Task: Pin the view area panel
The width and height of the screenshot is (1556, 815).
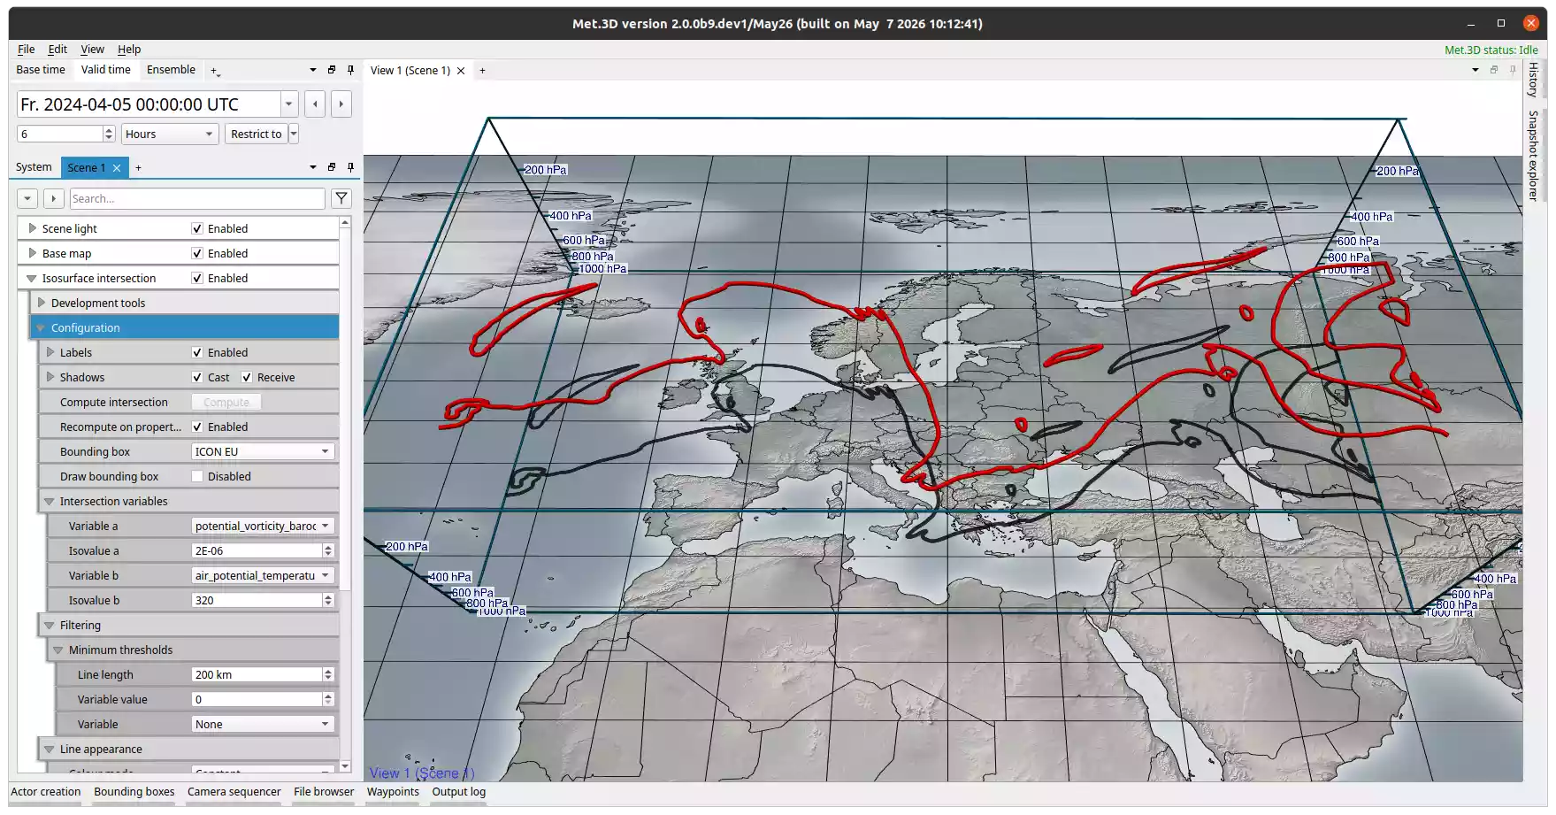Action: 1513,69
